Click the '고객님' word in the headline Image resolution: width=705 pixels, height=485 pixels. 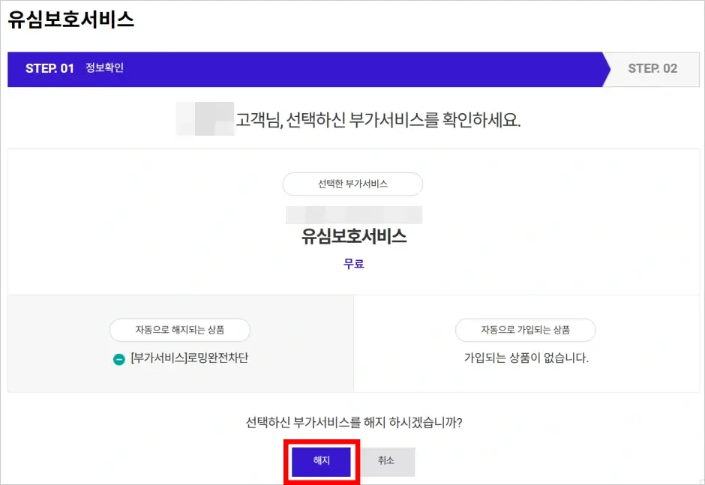click(259, 120)
